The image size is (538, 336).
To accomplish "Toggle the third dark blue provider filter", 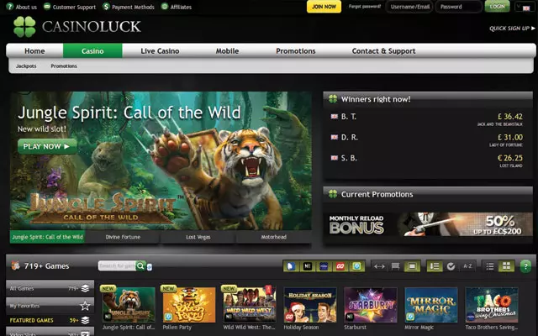I will 324,266.
